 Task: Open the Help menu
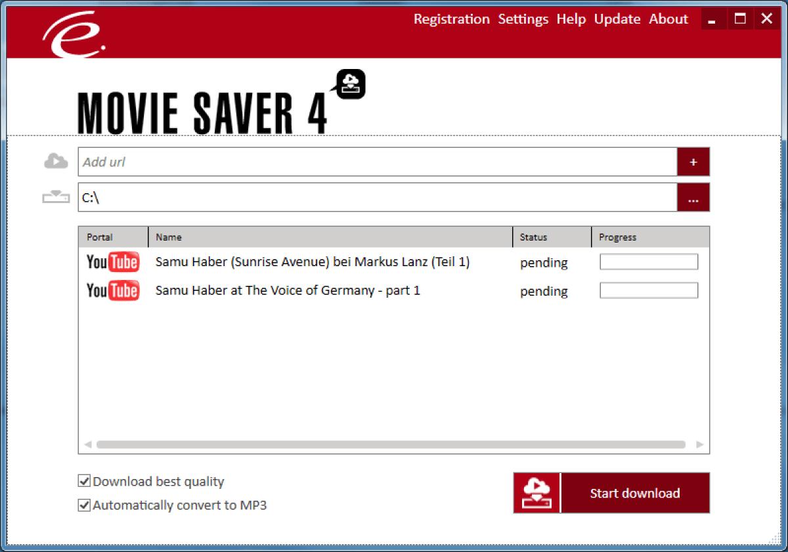point(571,19)
